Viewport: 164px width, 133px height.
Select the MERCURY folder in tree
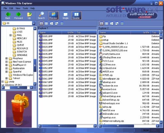pyautogui.click(x=20, y=39)
